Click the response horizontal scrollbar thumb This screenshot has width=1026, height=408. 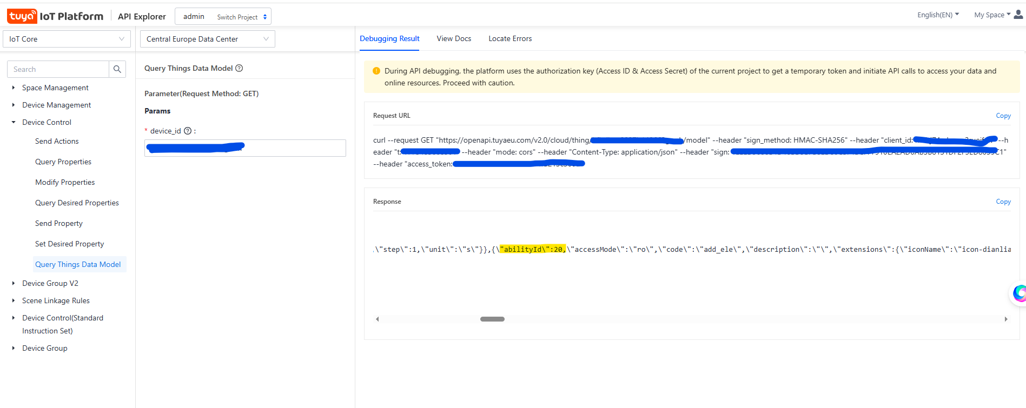pyautogui.click(x=492, y=319)
